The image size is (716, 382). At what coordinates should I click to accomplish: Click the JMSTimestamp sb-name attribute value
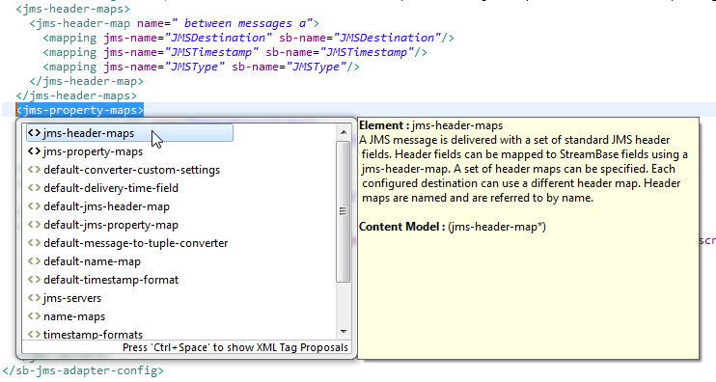[x=367, y=52]
